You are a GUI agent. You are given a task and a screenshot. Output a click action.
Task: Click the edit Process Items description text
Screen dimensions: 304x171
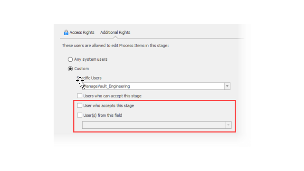point(115,46)
